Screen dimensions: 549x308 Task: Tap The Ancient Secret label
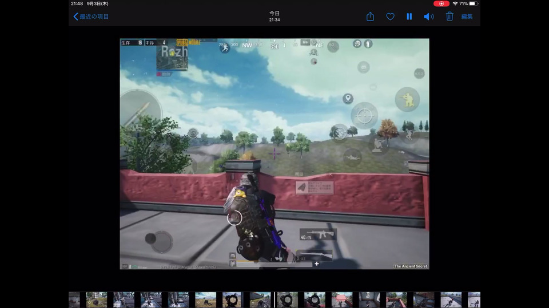click(411, 266)
